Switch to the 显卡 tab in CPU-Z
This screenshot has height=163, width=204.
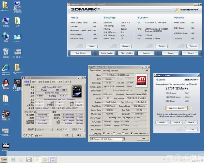coord(60,82)
